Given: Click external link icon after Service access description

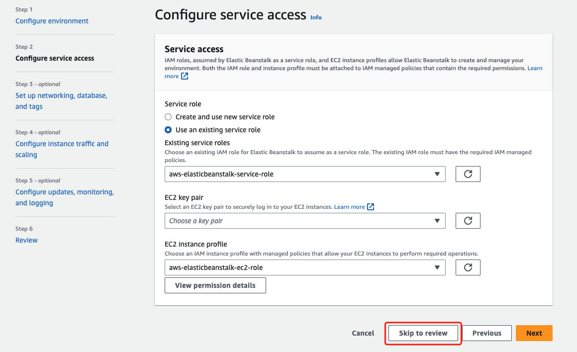Looking at the screenshot, I should pyautogui.click(x=185, y=76).
